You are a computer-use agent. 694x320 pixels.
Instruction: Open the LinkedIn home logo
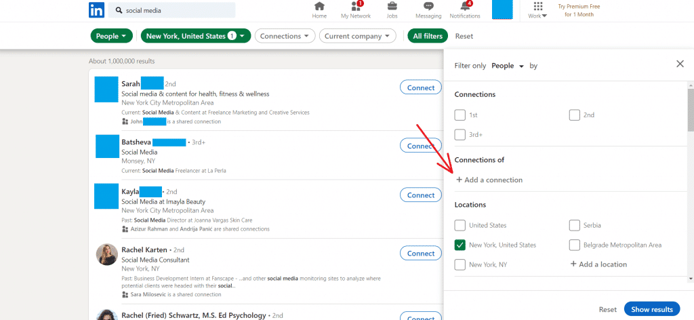tap(97, 10)
